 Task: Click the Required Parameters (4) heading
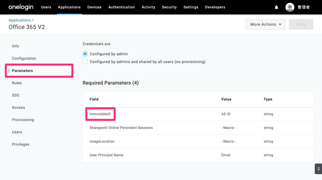110,83
